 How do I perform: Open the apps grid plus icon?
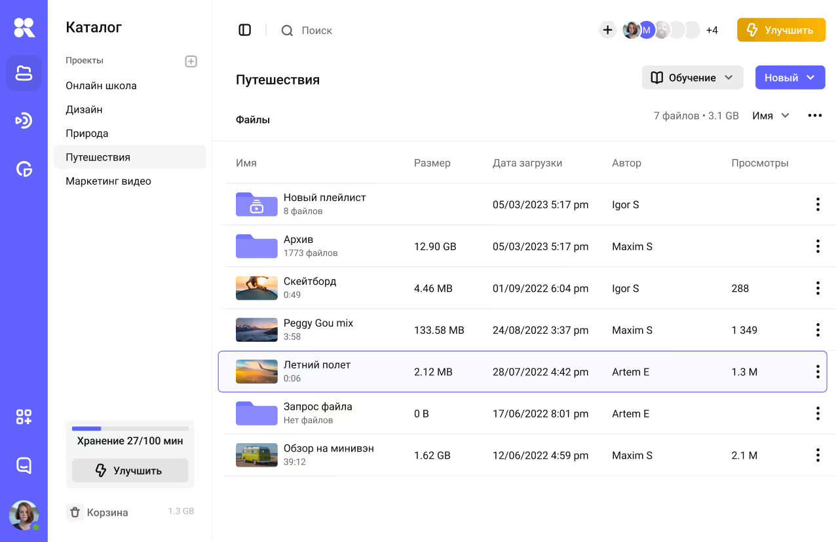(24, 417)
